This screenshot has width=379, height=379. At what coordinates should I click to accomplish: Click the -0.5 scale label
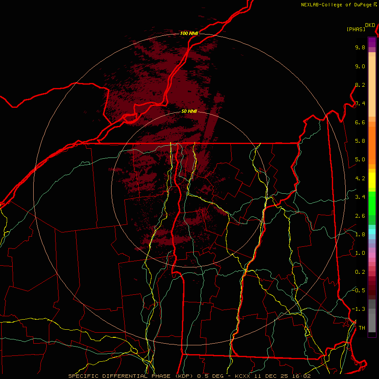(x=358, y=290)
